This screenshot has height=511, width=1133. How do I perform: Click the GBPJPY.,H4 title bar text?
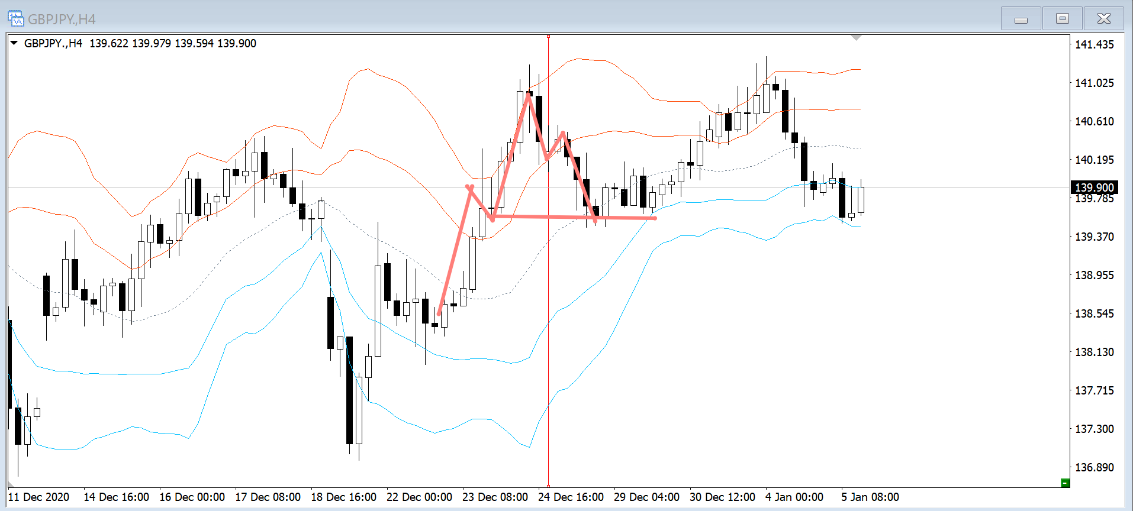tap(62, 19)
